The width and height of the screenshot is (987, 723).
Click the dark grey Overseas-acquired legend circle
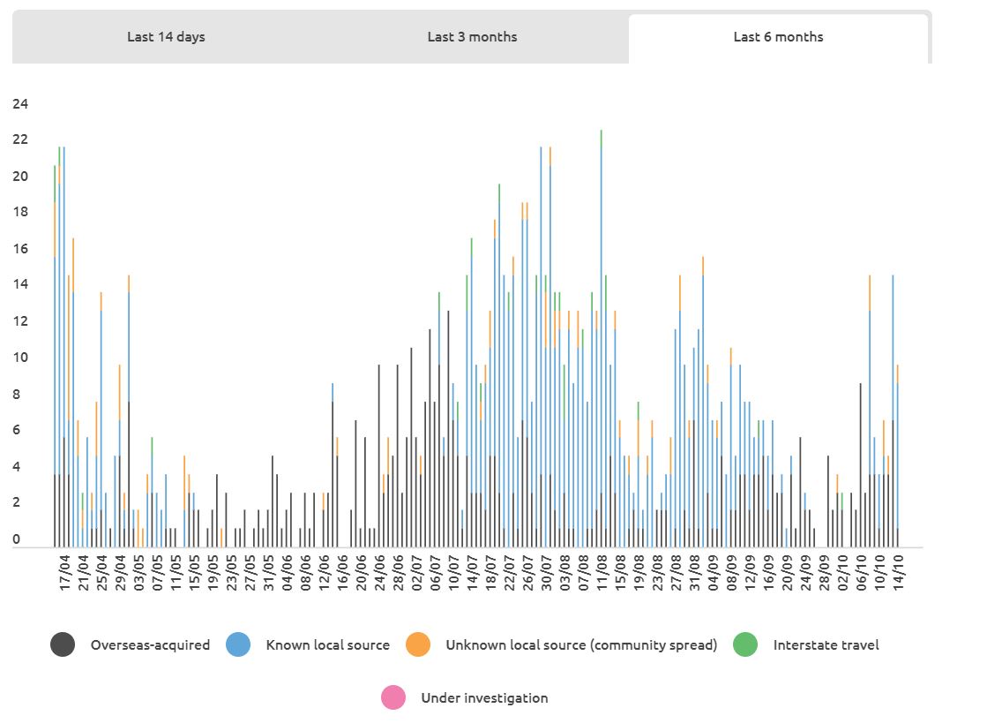pyautogui.click(x=63, y=645)
